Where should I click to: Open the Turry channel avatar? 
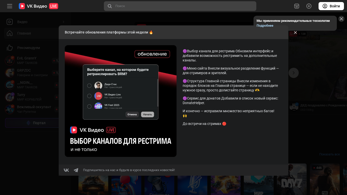point(10,97)
